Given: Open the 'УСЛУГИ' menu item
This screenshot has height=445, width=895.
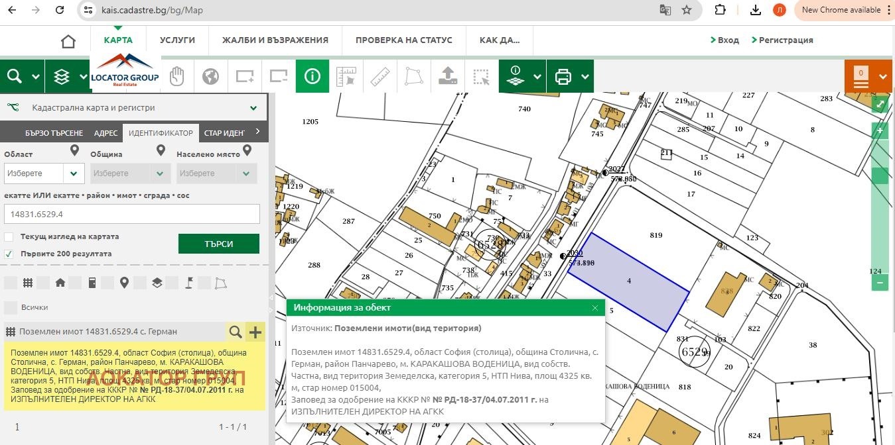Looking at the screenshot, I should pos(177,40).
